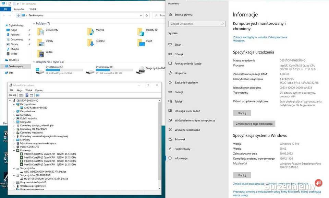Switch to the Widok ribbon tab in Explorer

pyautogui.click(x=33, y=9)
